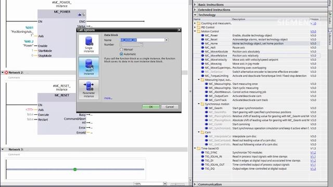Open the data block Name dropdown
This screenshot has height=187, width=333.
(166, 40)
